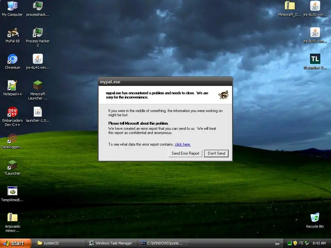Click the Don't Send button

coord(216,153)
